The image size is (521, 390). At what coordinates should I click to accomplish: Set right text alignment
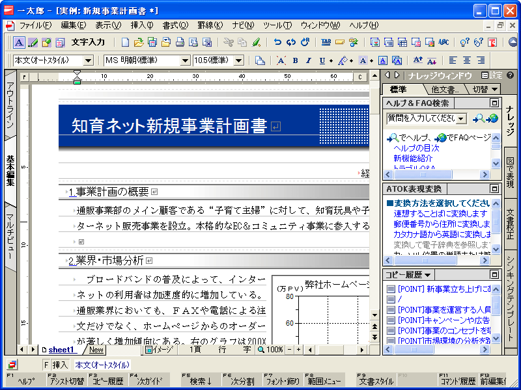[481, 60]
